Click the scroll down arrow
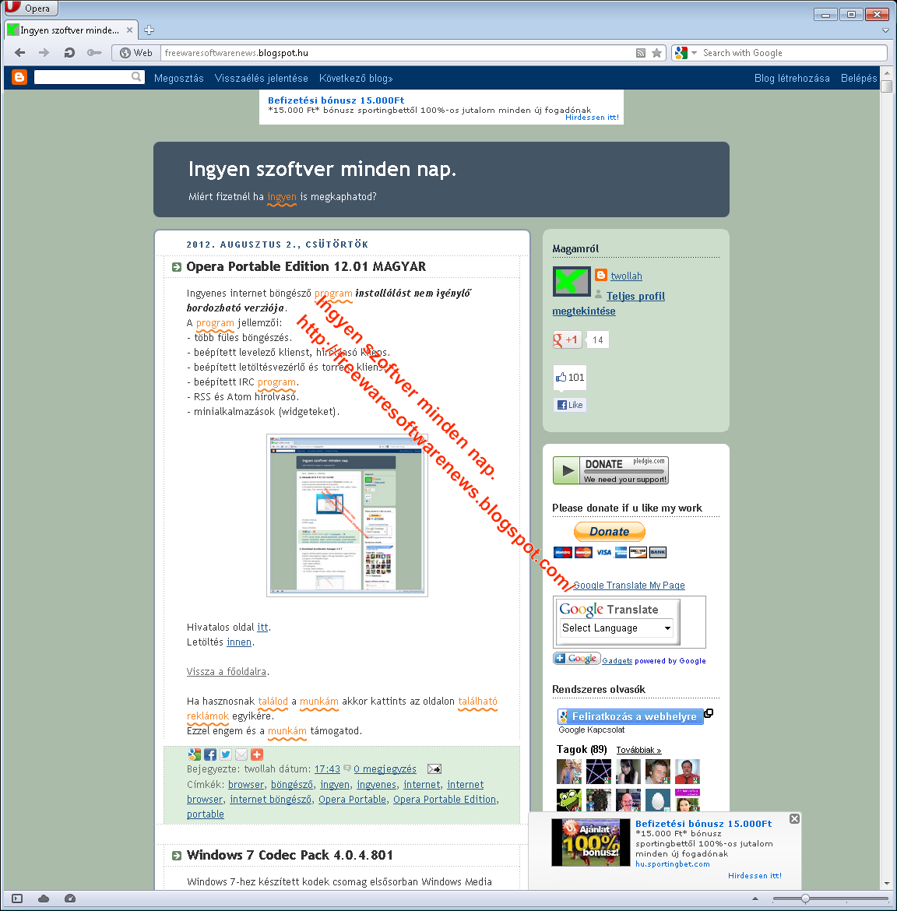897x911 pixels. [x=887, y=884]
